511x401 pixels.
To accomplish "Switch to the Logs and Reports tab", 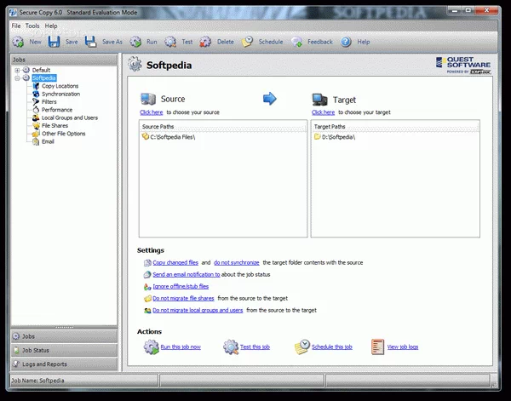I will [64, 364].
